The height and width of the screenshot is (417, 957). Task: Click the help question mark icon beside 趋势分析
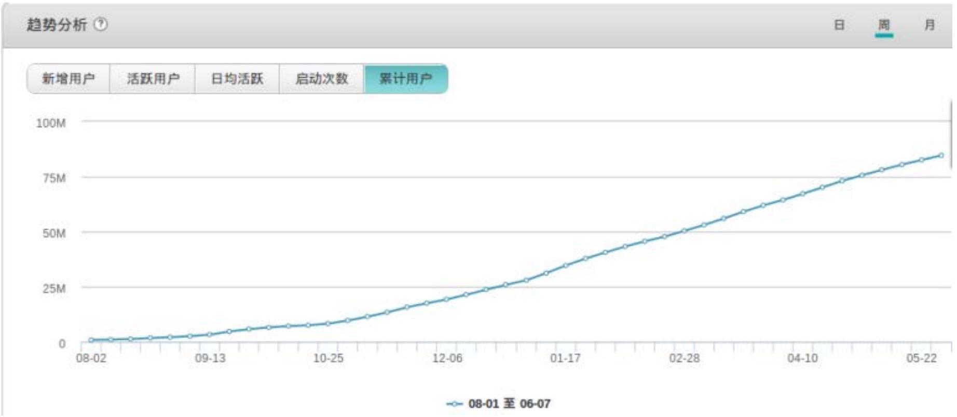pos(101,24)
